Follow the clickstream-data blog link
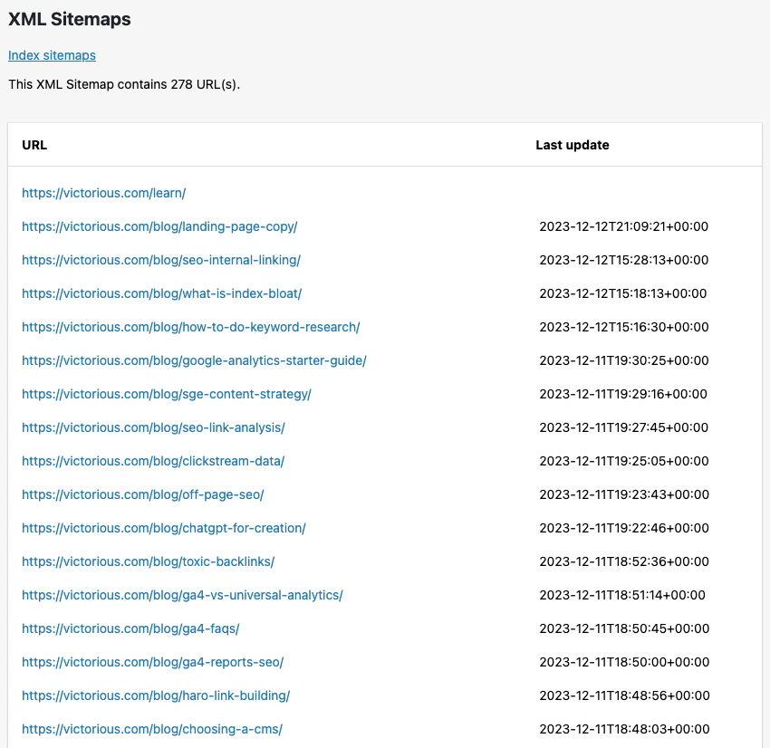The width and height of the screenshot is (770, 748). coord(153,461)
